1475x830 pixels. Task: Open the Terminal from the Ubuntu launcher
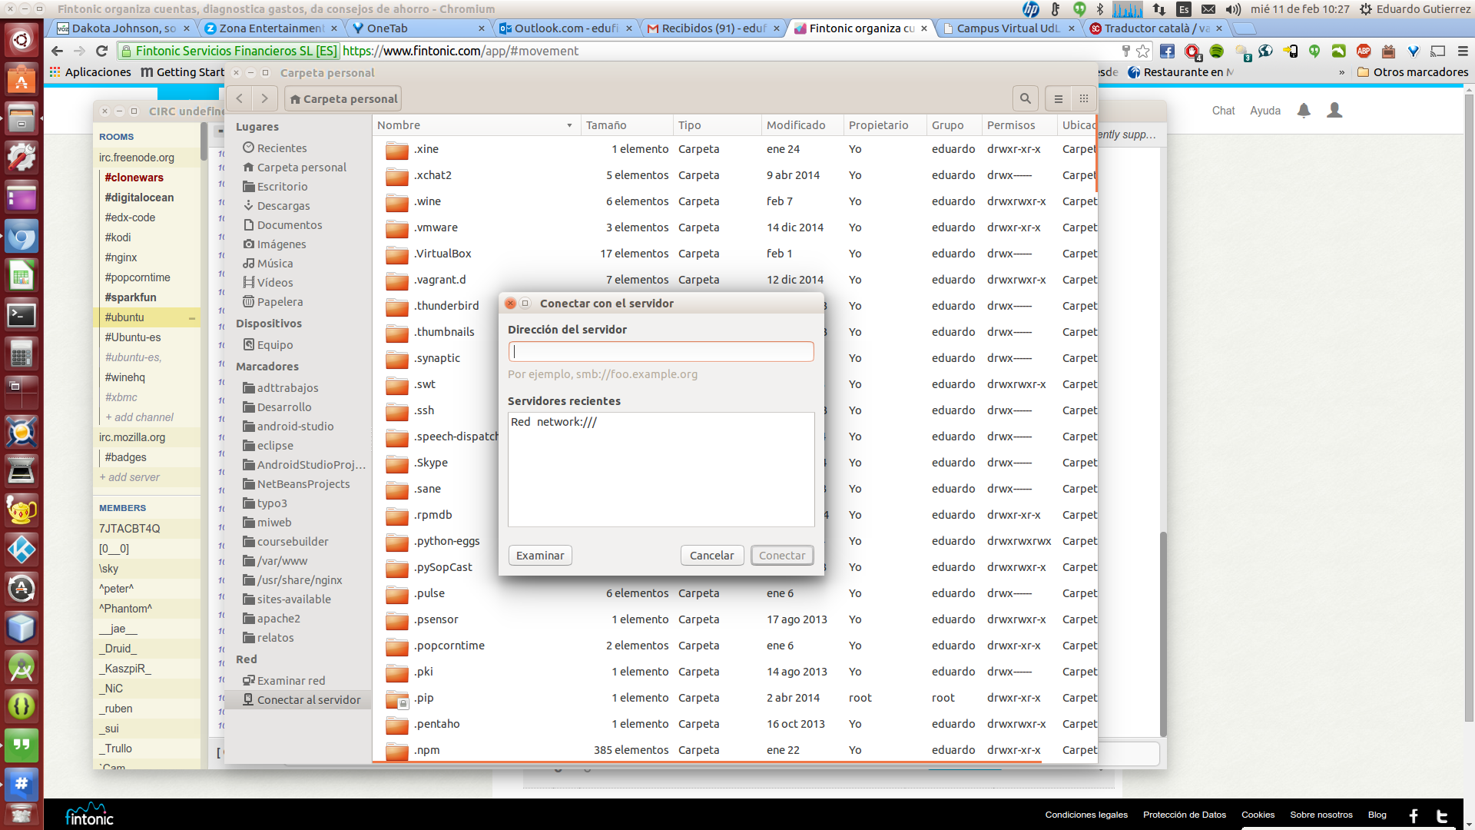pyautogui.click(x=22, y=315)
